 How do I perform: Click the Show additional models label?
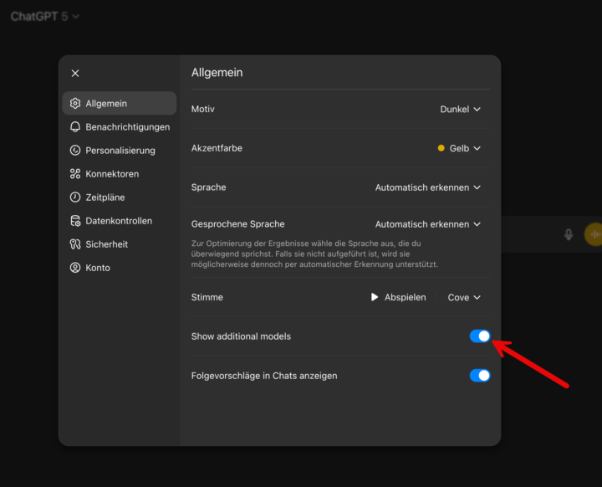coord(241,336)
